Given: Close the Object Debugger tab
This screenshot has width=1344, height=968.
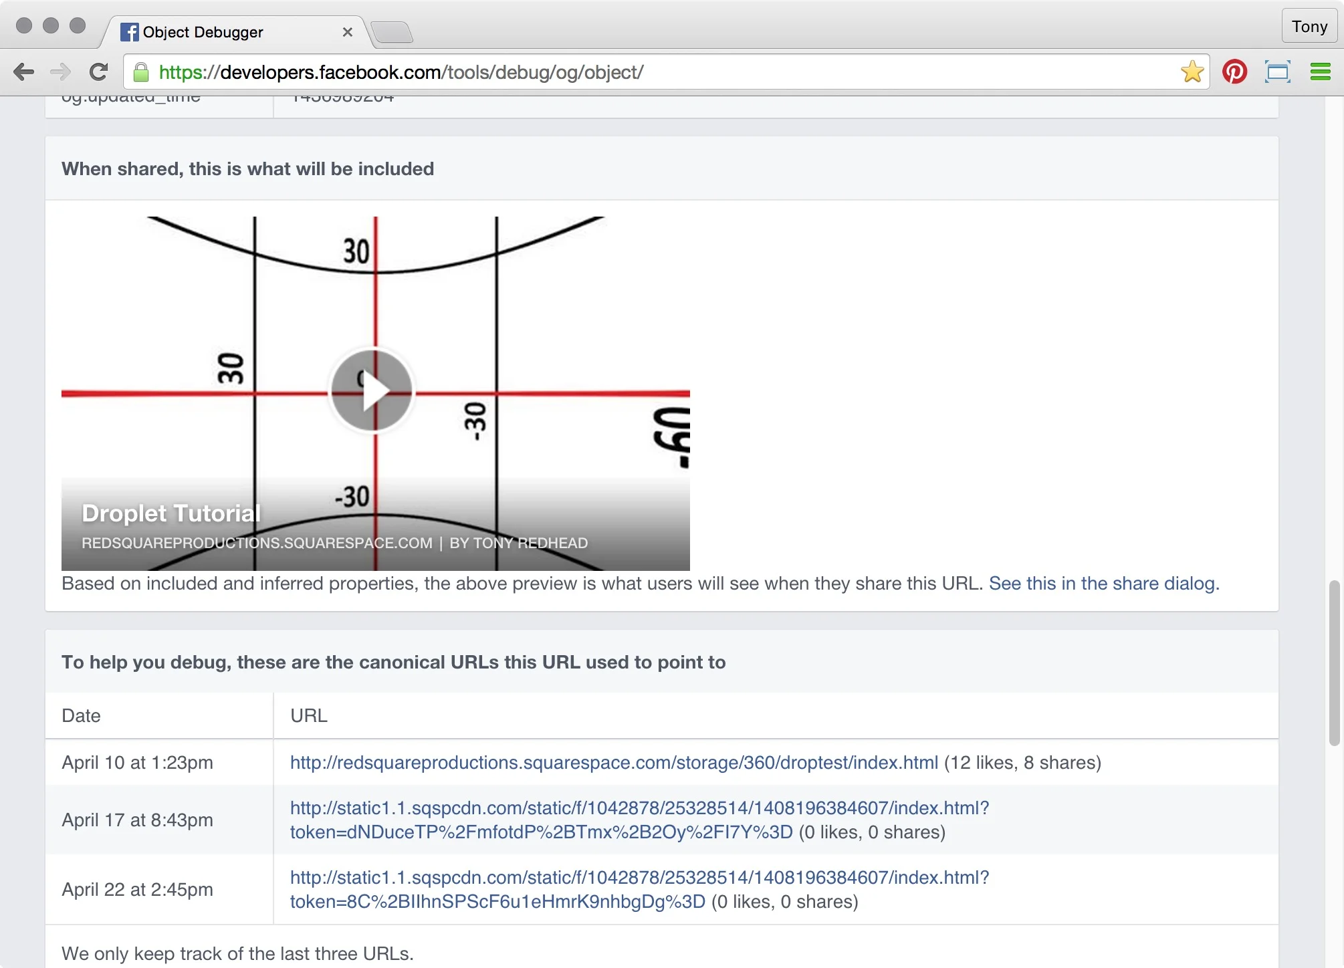Looking at the screenshot, I should pos(347,32).
